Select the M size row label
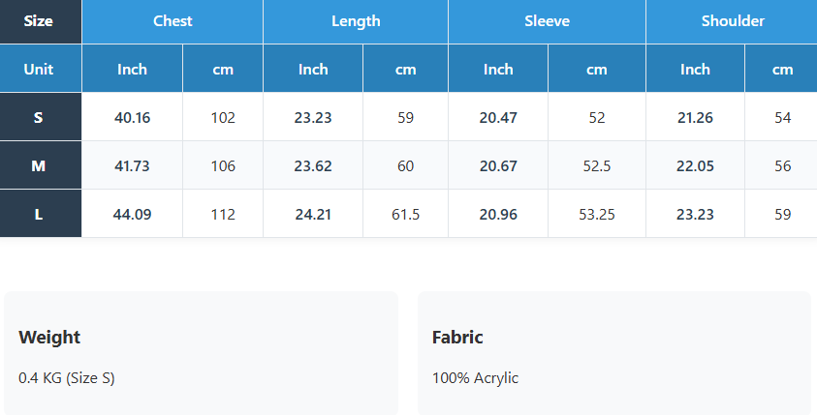This screenshot has width=817, height=415. (39, 166)
